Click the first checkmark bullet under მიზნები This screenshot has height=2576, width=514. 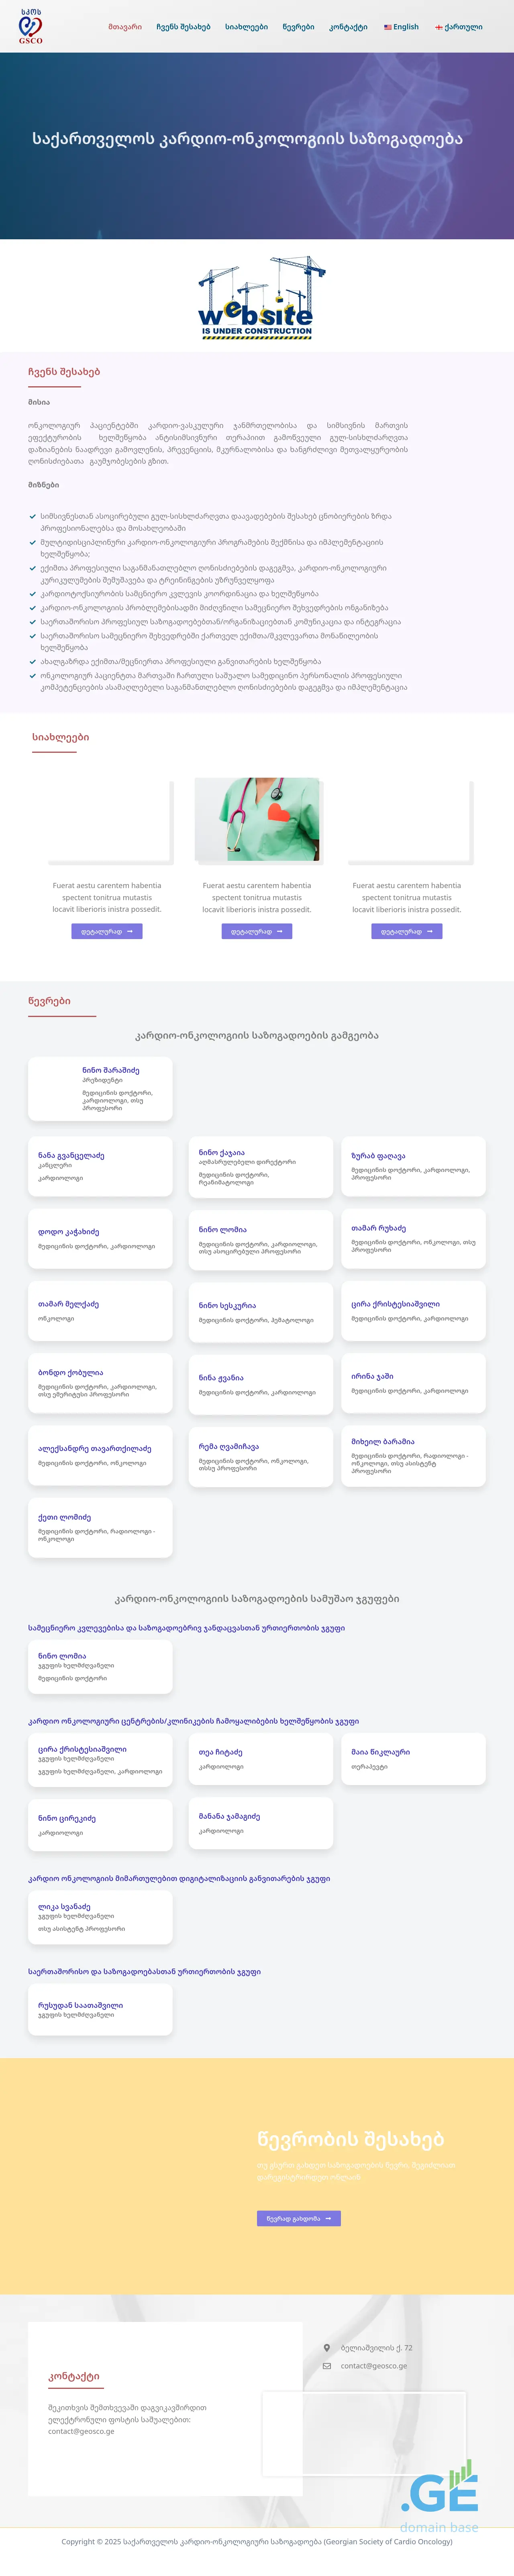[33, 517]
